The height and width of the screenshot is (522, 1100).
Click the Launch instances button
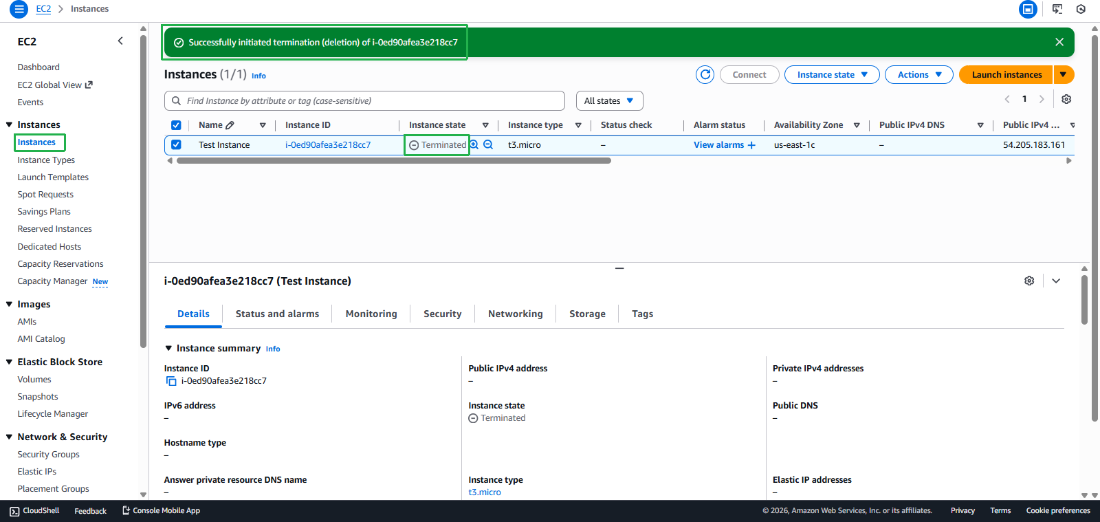[x=1006, y=74]
